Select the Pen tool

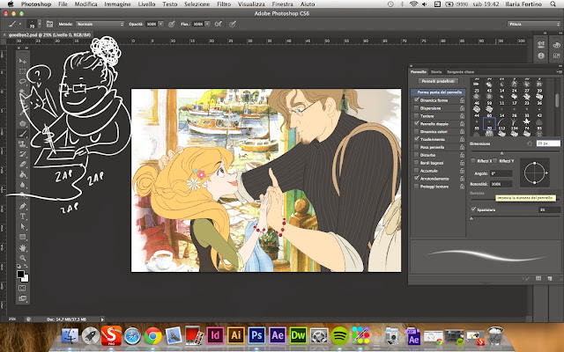pos(23,206)
